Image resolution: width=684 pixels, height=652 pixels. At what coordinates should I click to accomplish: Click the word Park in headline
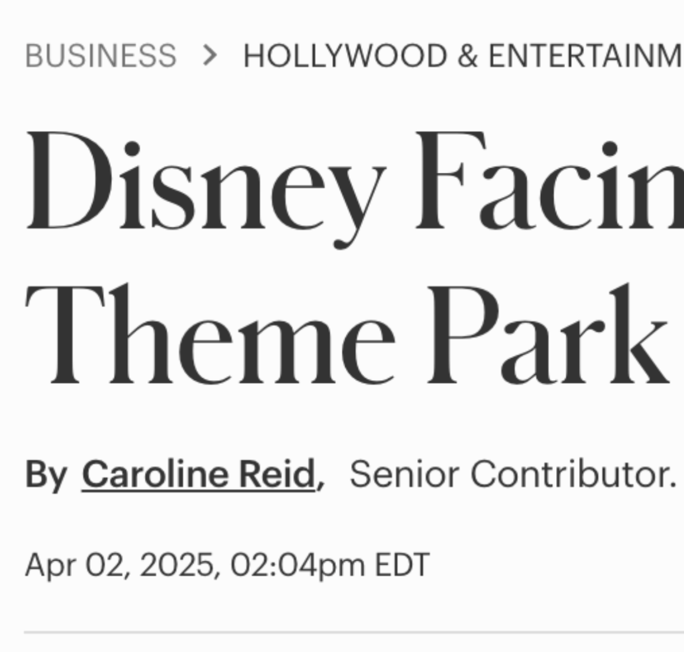pos(547,334)
